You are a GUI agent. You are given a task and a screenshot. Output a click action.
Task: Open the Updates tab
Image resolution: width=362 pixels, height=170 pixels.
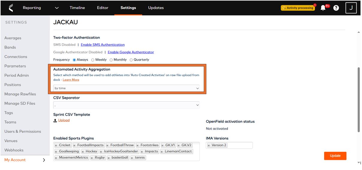click(x=156, y=8)
